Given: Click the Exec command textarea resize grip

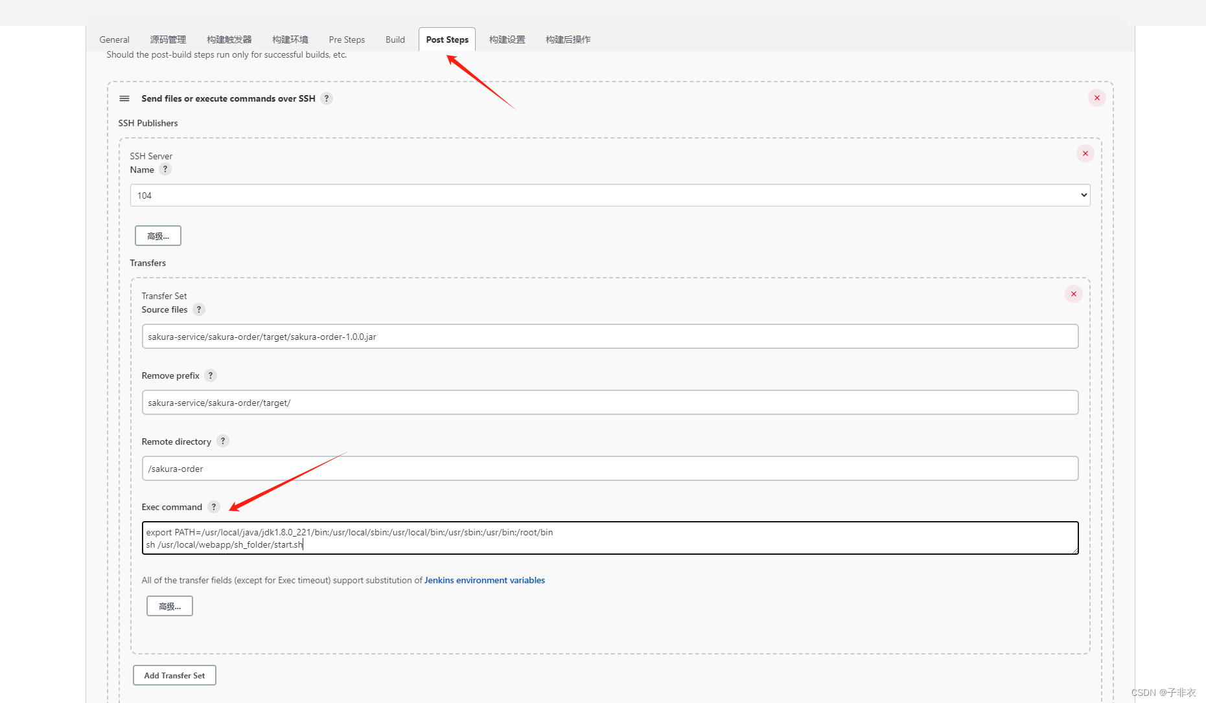Looking at the screenshot, I should point(1074,550).
